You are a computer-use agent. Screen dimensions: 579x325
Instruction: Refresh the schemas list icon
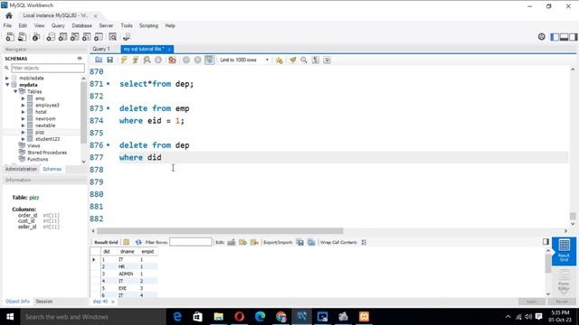coord(80,58)
